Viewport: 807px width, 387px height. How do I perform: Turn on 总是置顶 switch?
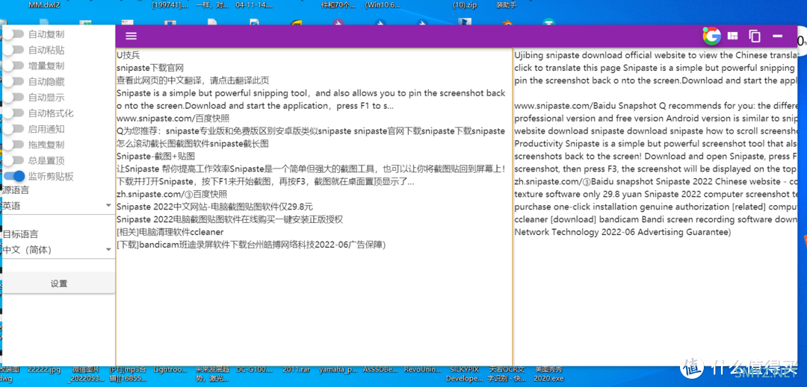pyautogui.click(x=14, y=160)
